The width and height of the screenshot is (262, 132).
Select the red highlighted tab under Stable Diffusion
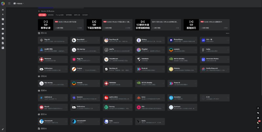pyautogui.click(x=42, y=15)
